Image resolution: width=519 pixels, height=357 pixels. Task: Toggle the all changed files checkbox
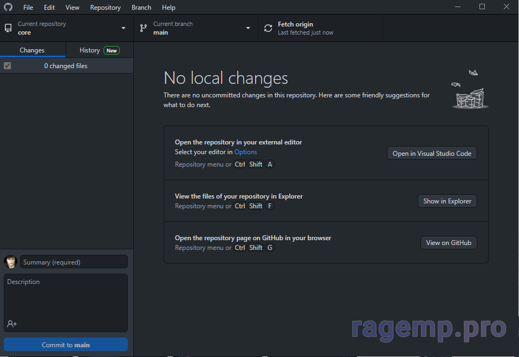[x=7, y=66]
